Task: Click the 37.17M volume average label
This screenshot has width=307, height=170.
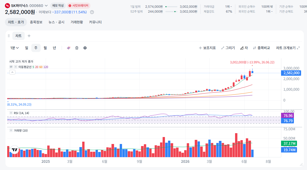Action: click(289, 143)
